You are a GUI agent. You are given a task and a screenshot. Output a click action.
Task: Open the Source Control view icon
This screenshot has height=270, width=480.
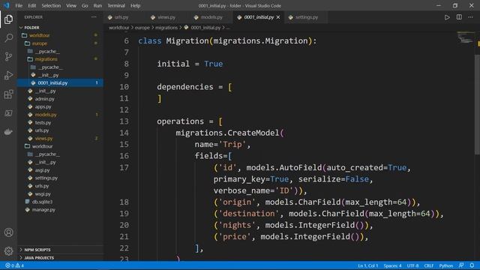[x=8, y=57]
